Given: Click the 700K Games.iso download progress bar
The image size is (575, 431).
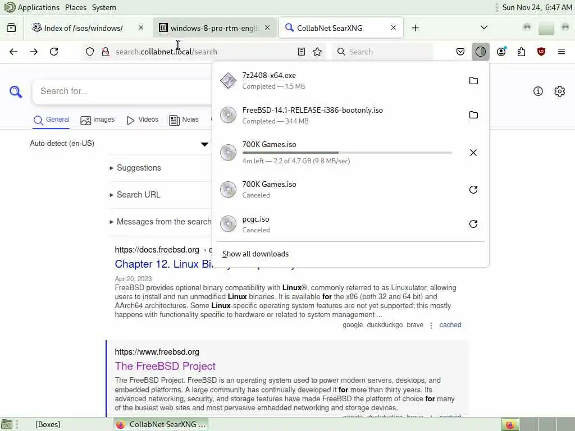Looking at the screenshot, I should coord(347,153).
